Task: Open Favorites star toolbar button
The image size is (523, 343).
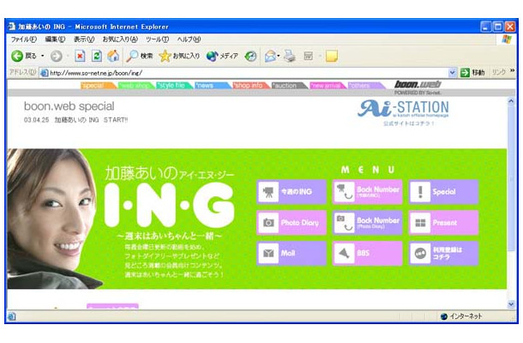Action: pyautogui.click(x=179, y=56)
